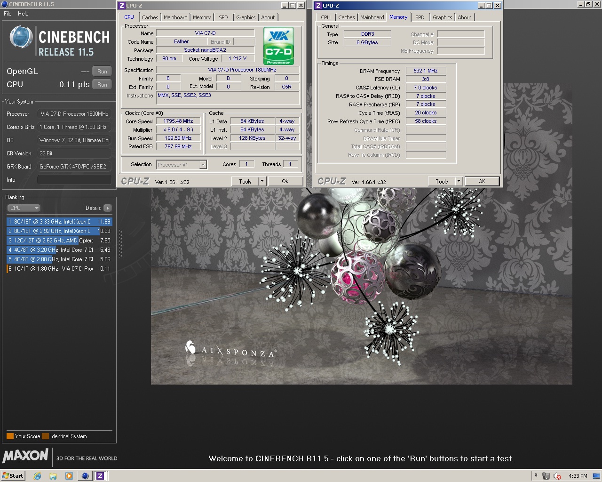Select Graphics tab in left CPU-Z window
Screen dimensions: 602x482
tap(246, 17)
